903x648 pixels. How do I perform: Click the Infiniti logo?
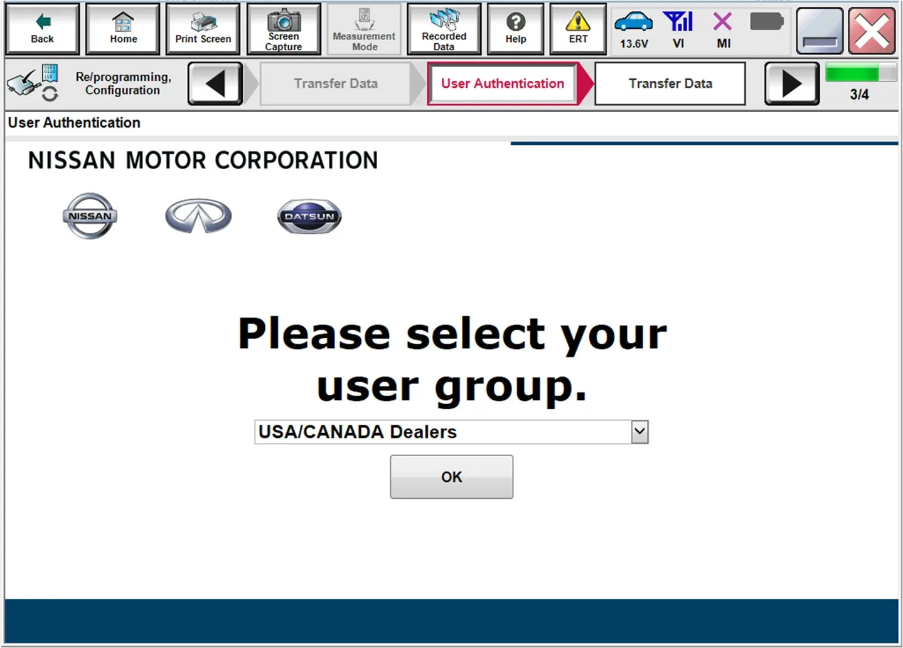pos(198,216)
